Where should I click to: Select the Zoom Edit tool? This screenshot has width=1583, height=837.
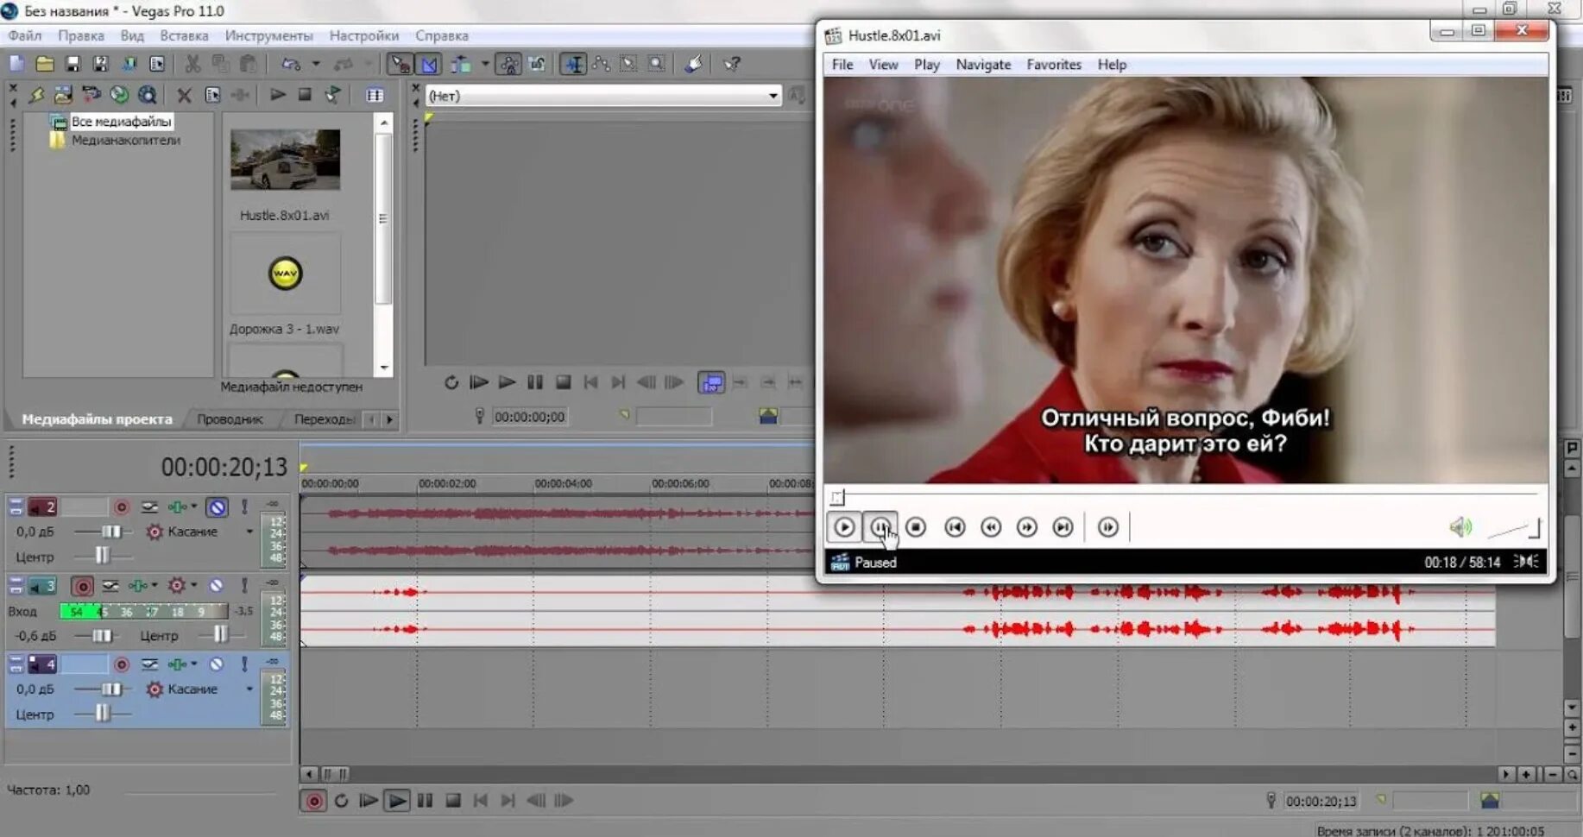click(657, 64)
